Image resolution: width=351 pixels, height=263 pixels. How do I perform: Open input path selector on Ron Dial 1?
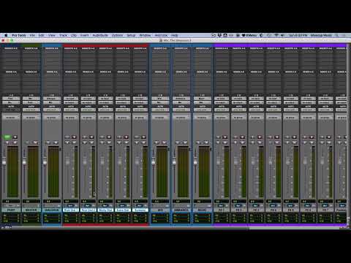click(71, 99)
